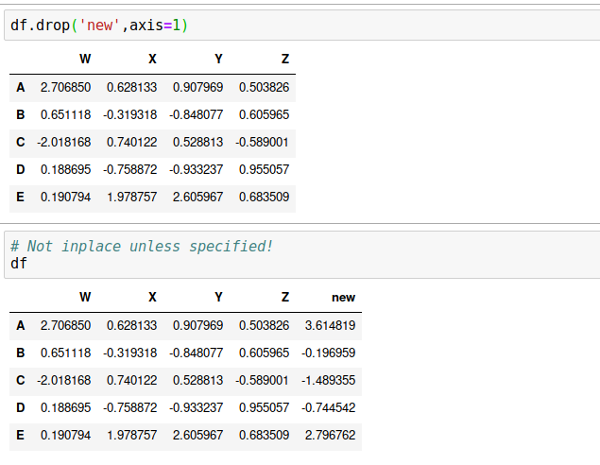Click the 'df' line in the second code cell
This screenshot has height=465, width=600.
click(19, 263)
